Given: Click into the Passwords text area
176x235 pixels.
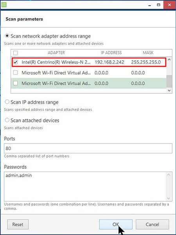Looking at the screenshot, I should click(x=85, y=187).
